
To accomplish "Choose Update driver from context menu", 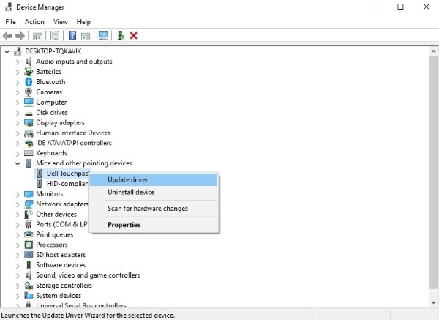I will (x=129, y=179).
